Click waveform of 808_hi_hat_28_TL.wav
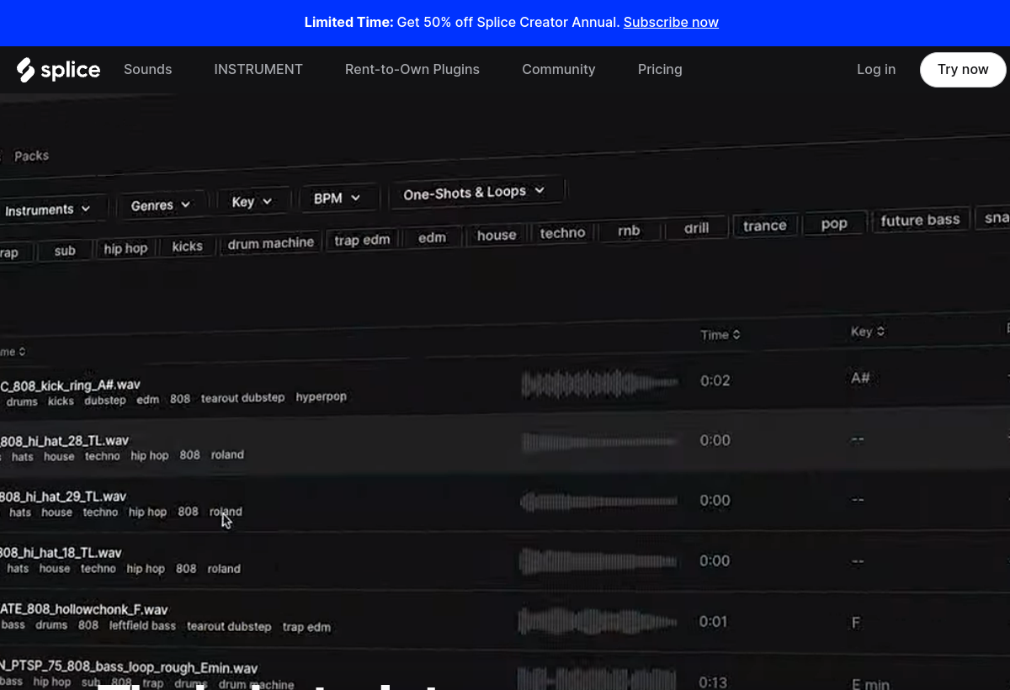1010x690 pixels. pos(599,442)
